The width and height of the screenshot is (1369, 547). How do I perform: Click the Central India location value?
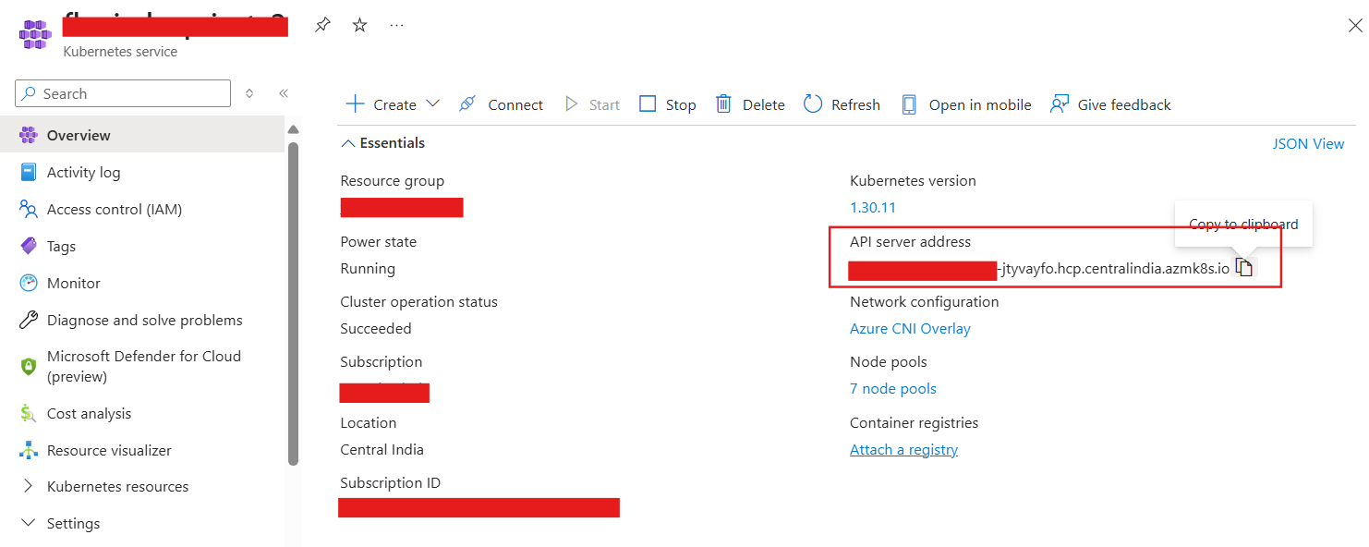[x=382, y=449]
